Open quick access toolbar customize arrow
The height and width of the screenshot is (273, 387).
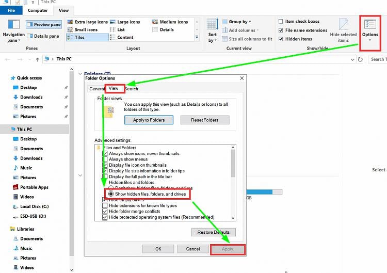point(33,3)
